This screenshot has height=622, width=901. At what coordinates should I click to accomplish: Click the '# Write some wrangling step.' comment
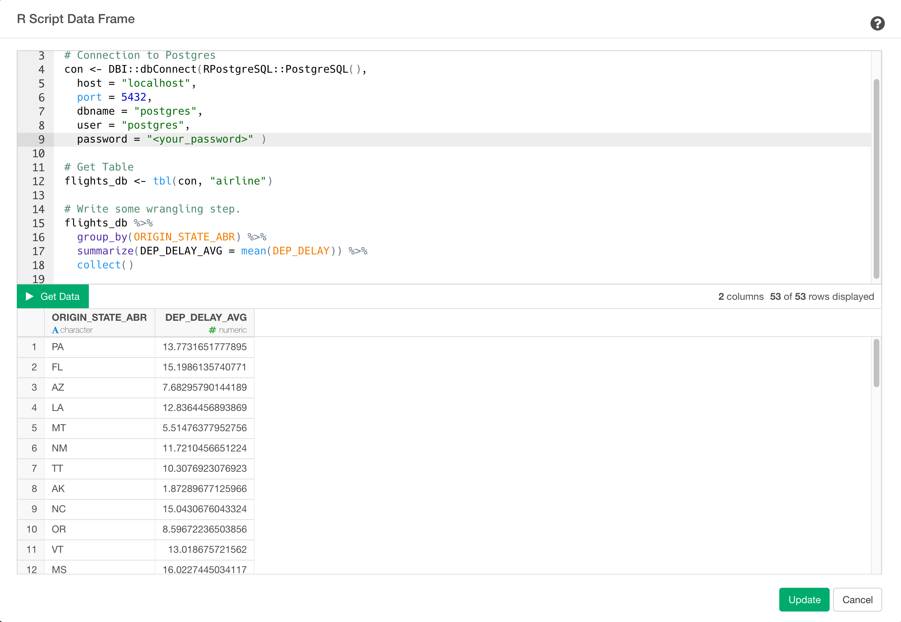[x=152, y=209]
